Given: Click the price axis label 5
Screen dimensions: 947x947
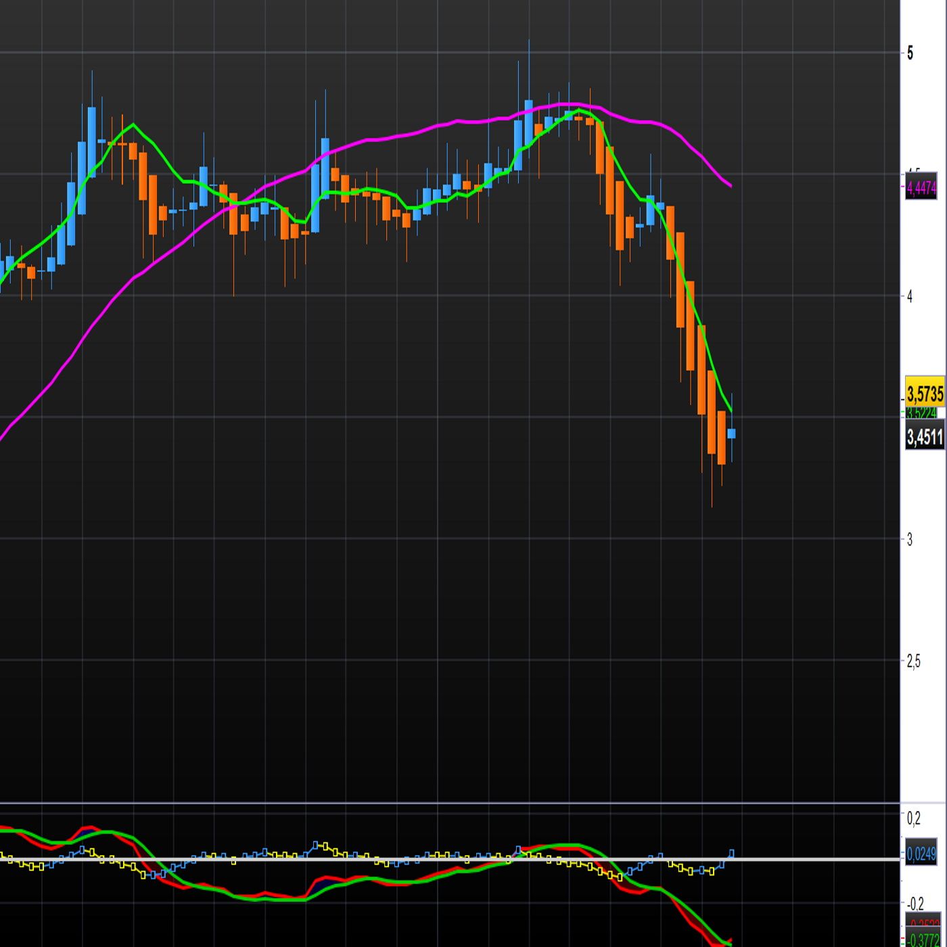Looking at the screenshot, I should pyautogui.click(x=910, y=53).
